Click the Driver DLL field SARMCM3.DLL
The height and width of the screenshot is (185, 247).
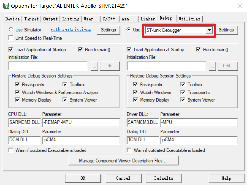click(143, 123)
